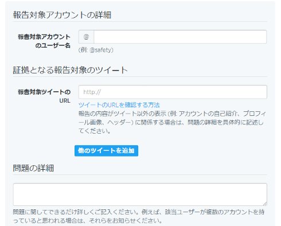
Task: Open ツイートのURLを確認する方法 link
Action: tap(119, 105)
